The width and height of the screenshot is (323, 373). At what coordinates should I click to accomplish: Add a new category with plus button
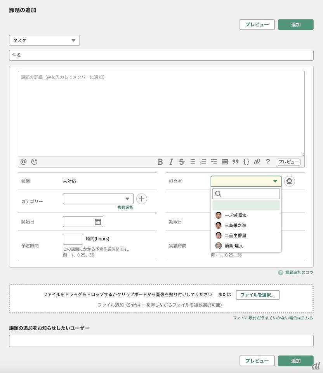[x=142, y=199]
